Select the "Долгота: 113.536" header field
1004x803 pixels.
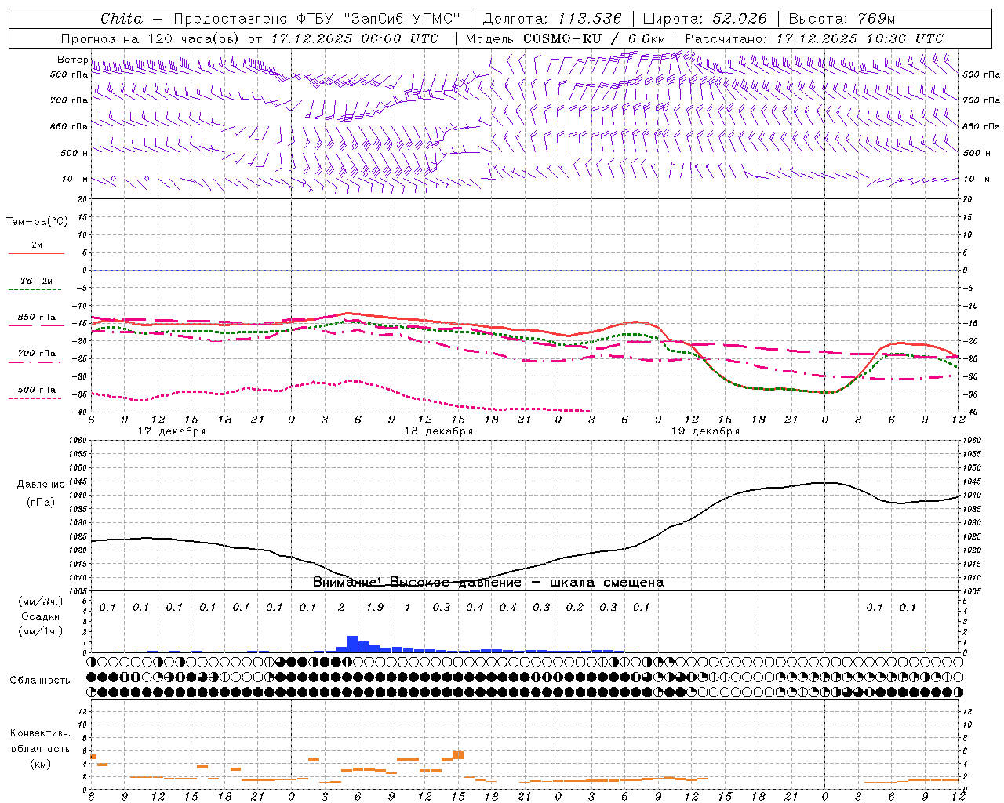[552, 19]
